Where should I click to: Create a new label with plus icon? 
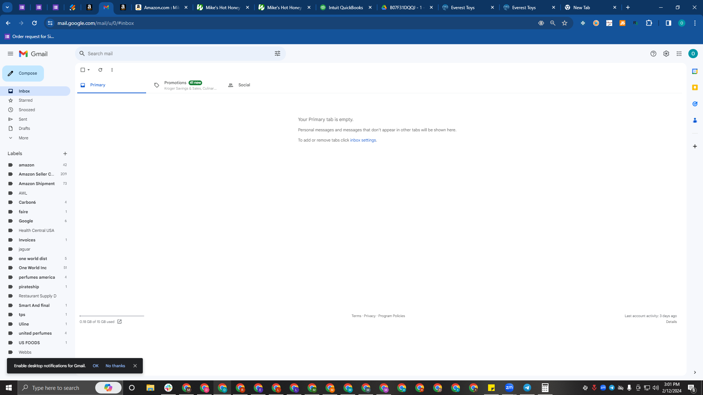point(65,154)
